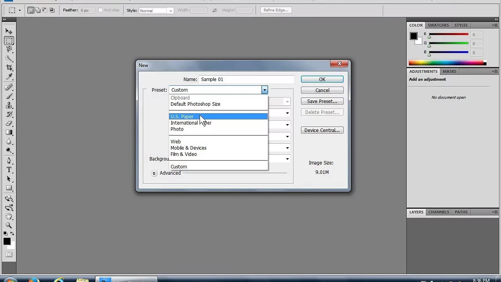This screenshot has height=282, width=501.
Task: Choose International Paper preset
Action: [218, 123]
